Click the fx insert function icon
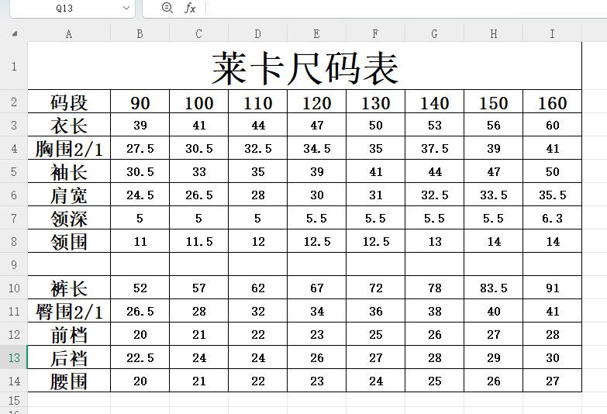Screen dimensions: 607x414 [190, 8]
